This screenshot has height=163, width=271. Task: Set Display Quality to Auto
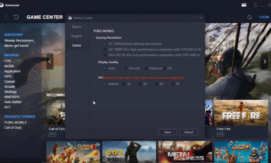(x=105, y=68)
